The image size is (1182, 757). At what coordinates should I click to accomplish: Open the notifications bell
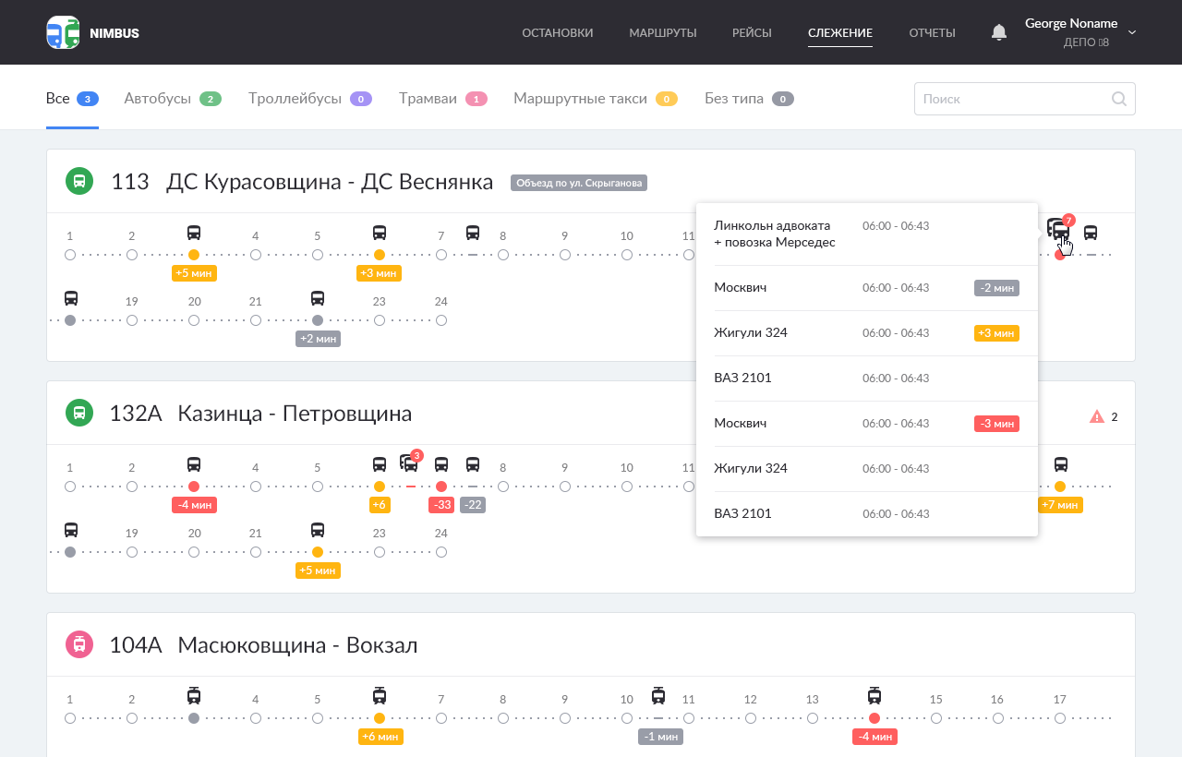[x=998, y=31]
